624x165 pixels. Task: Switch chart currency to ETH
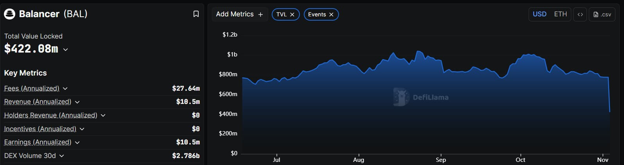tap(560, 14)
